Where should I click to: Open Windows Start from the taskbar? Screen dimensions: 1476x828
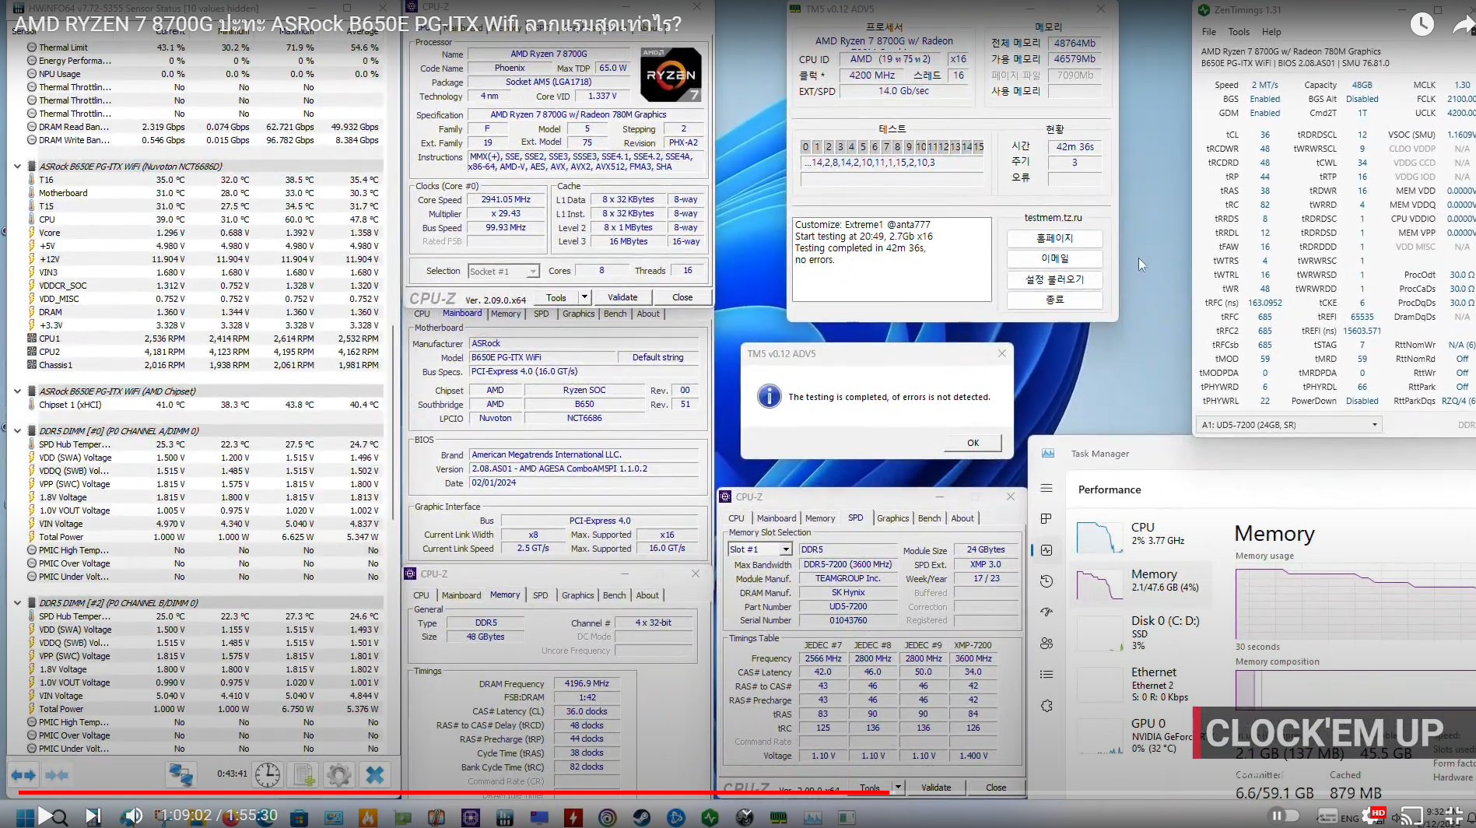tap(24, 817)
